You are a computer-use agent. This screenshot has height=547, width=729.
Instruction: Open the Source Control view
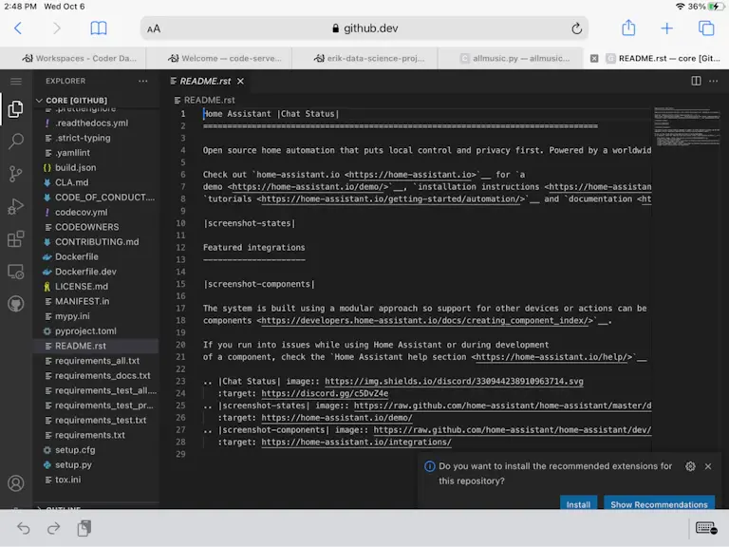pos(16,174)
